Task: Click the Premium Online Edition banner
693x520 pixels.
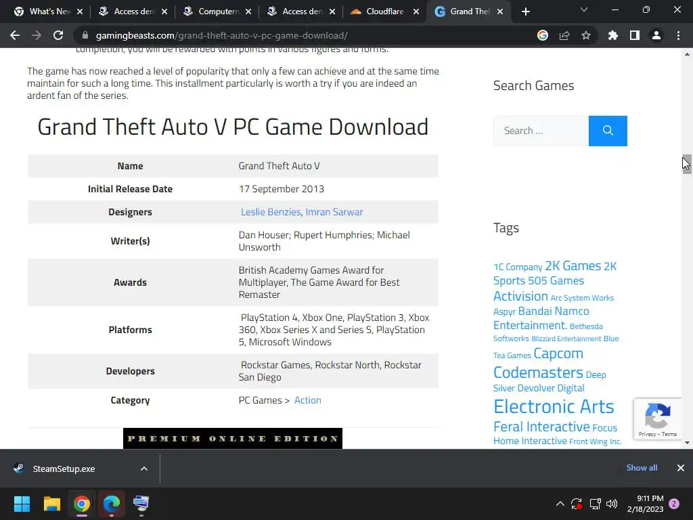Action: pos(233,438)
